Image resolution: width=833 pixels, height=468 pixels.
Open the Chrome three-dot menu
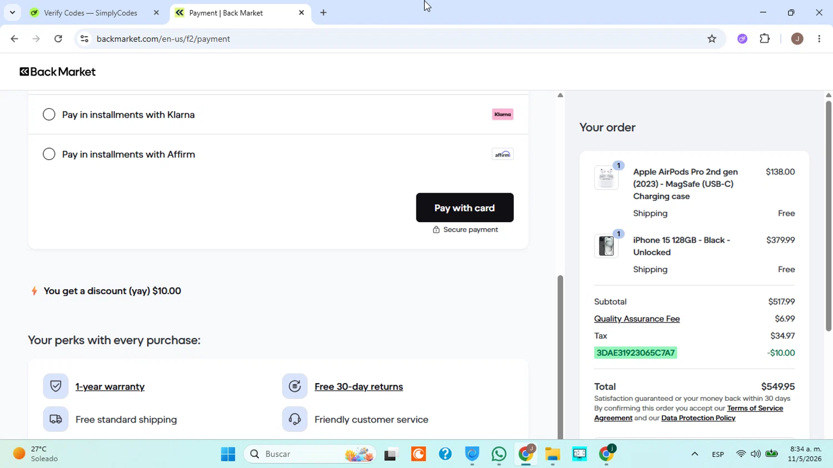pyautogui.click(x=820, y=39)
